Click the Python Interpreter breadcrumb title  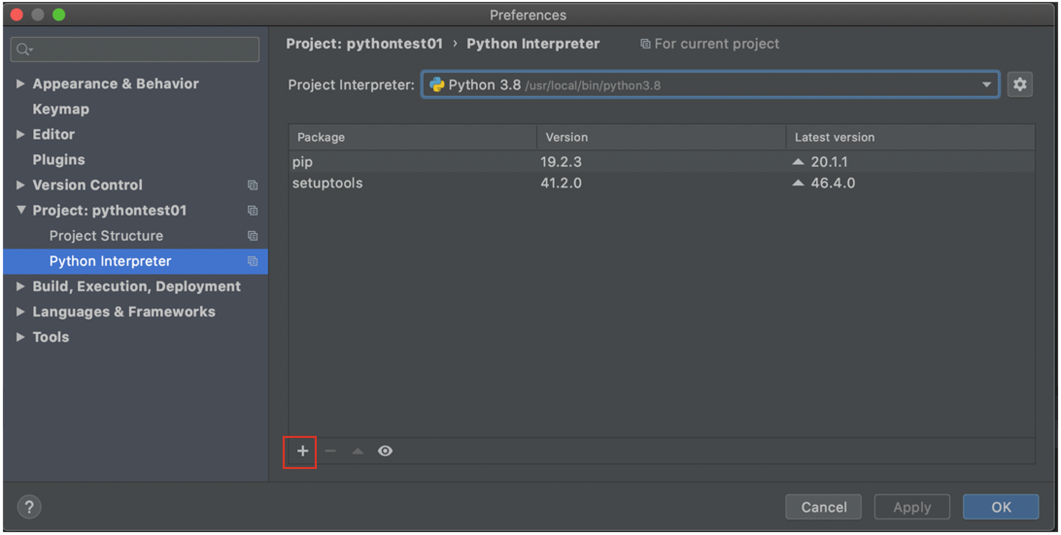click(533, 44)
